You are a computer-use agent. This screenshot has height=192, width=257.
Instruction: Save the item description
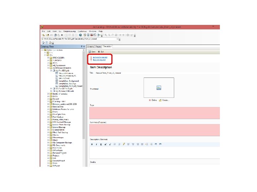pyautogui.click(x=92, y=52)
